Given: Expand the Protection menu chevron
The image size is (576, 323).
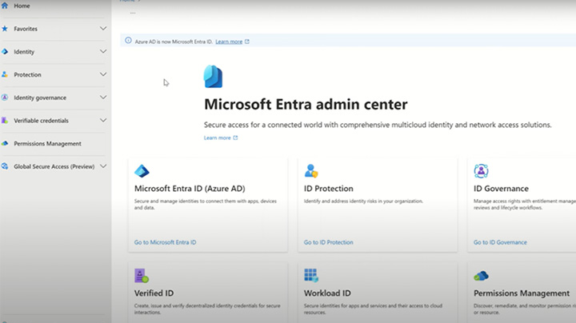Looking at the screenshot, I should point(103,74).
